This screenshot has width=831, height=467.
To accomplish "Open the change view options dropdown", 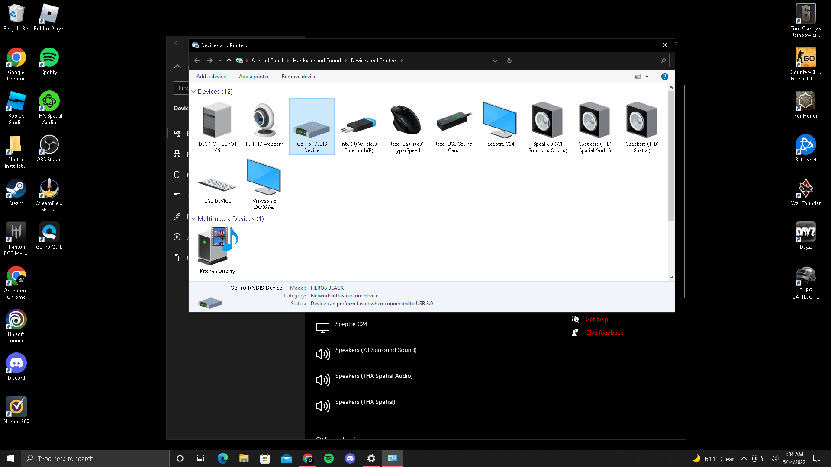I will tap(647, 76).
